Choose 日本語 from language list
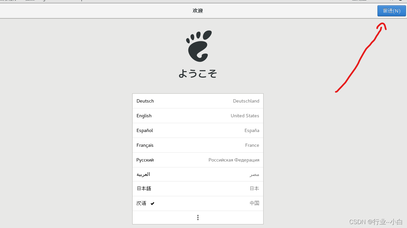The image size is (407, 228). [198, 189]
